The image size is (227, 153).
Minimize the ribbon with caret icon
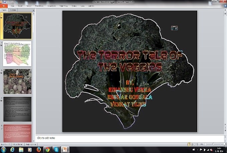pos(222,6)
